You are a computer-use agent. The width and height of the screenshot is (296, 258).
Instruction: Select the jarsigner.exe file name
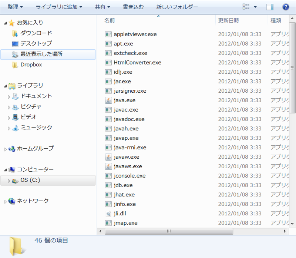pyautogui.click(x=130, y=91)
